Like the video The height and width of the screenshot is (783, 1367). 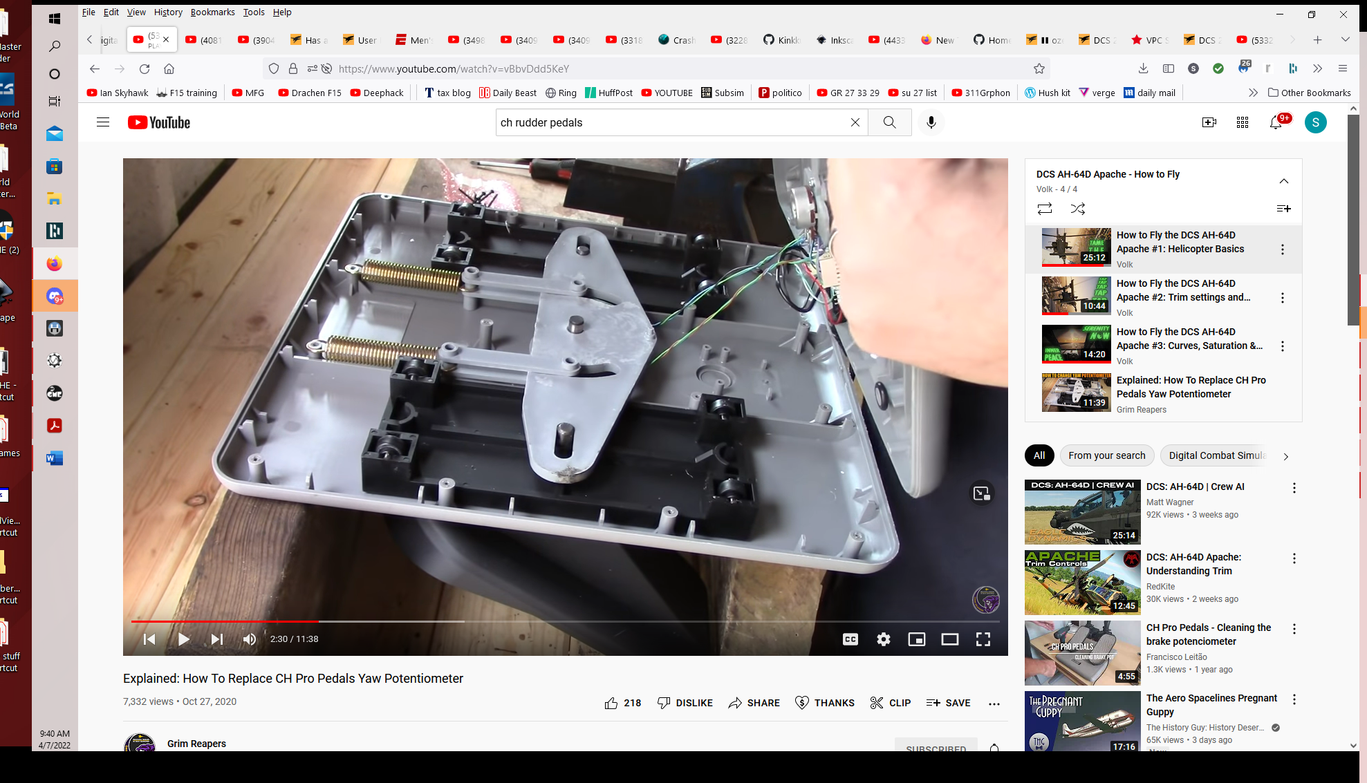point(622,703)
